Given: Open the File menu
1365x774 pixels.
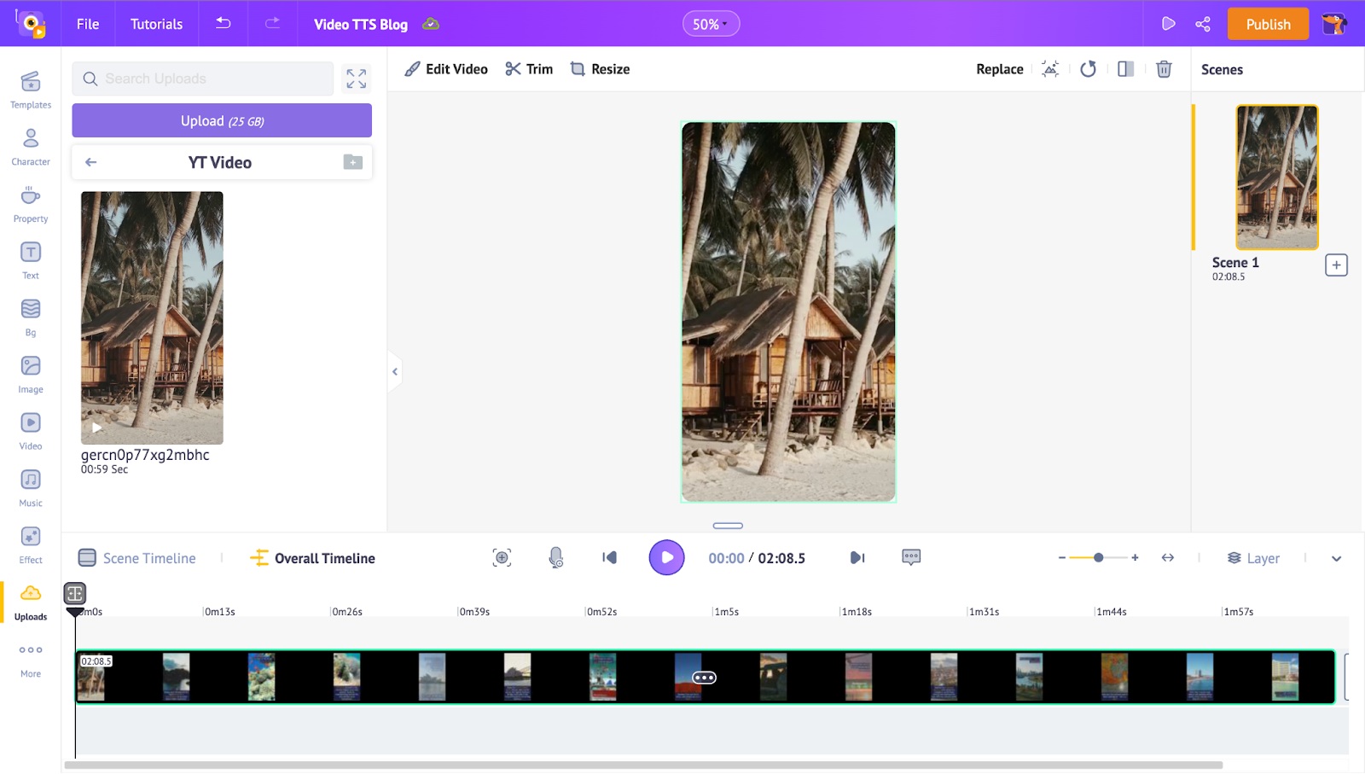Looking at the screenshot, I should click(88, 24).
